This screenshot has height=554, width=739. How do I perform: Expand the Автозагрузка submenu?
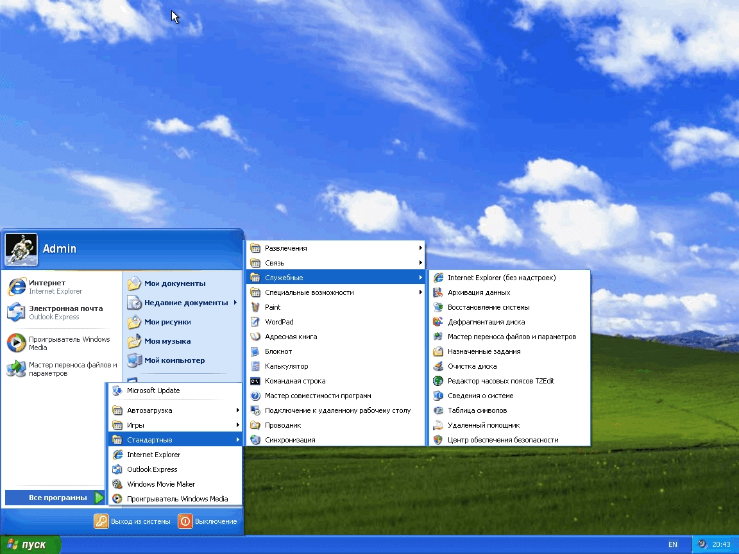click(x=175, y=410)
